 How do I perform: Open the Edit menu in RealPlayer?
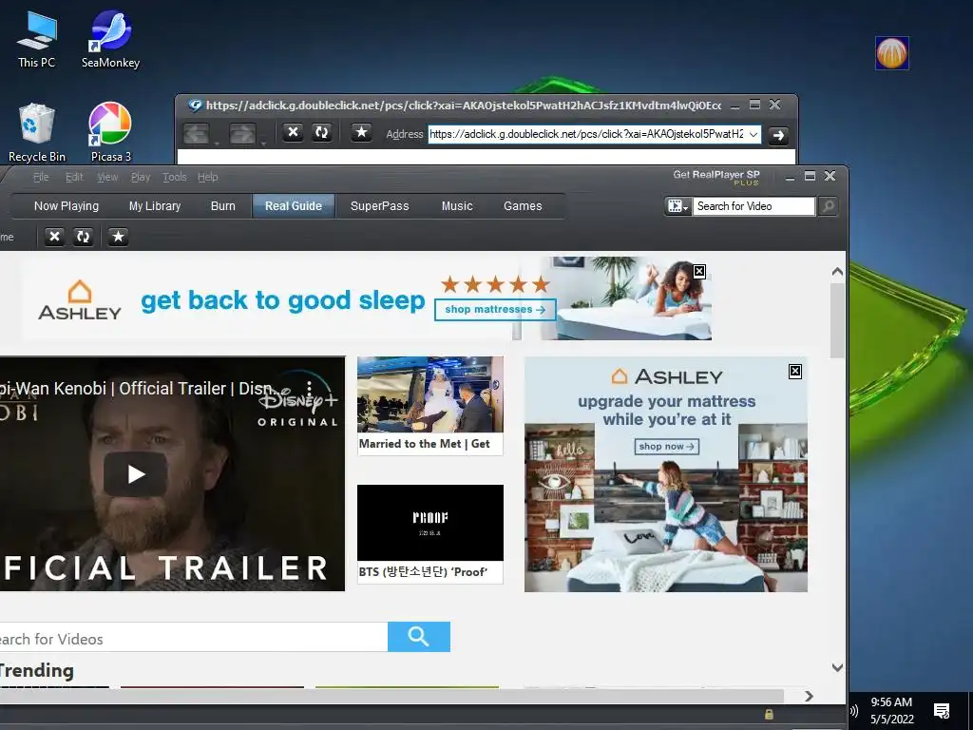tap(74, 177)
